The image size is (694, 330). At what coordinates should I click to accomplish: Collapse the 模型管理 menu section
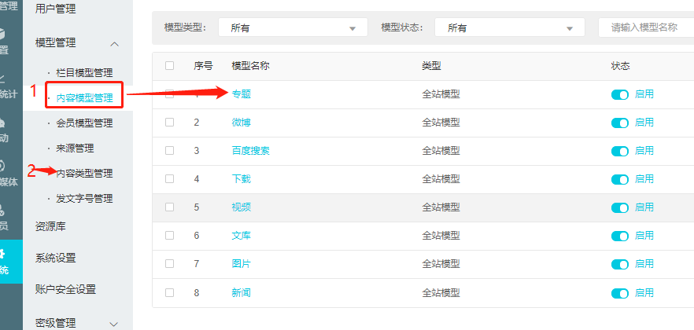click(115, 43)
